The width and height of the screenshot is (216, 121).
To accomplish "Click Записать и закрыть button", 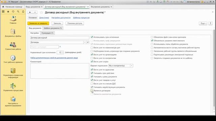I will [x=38, y=23].
